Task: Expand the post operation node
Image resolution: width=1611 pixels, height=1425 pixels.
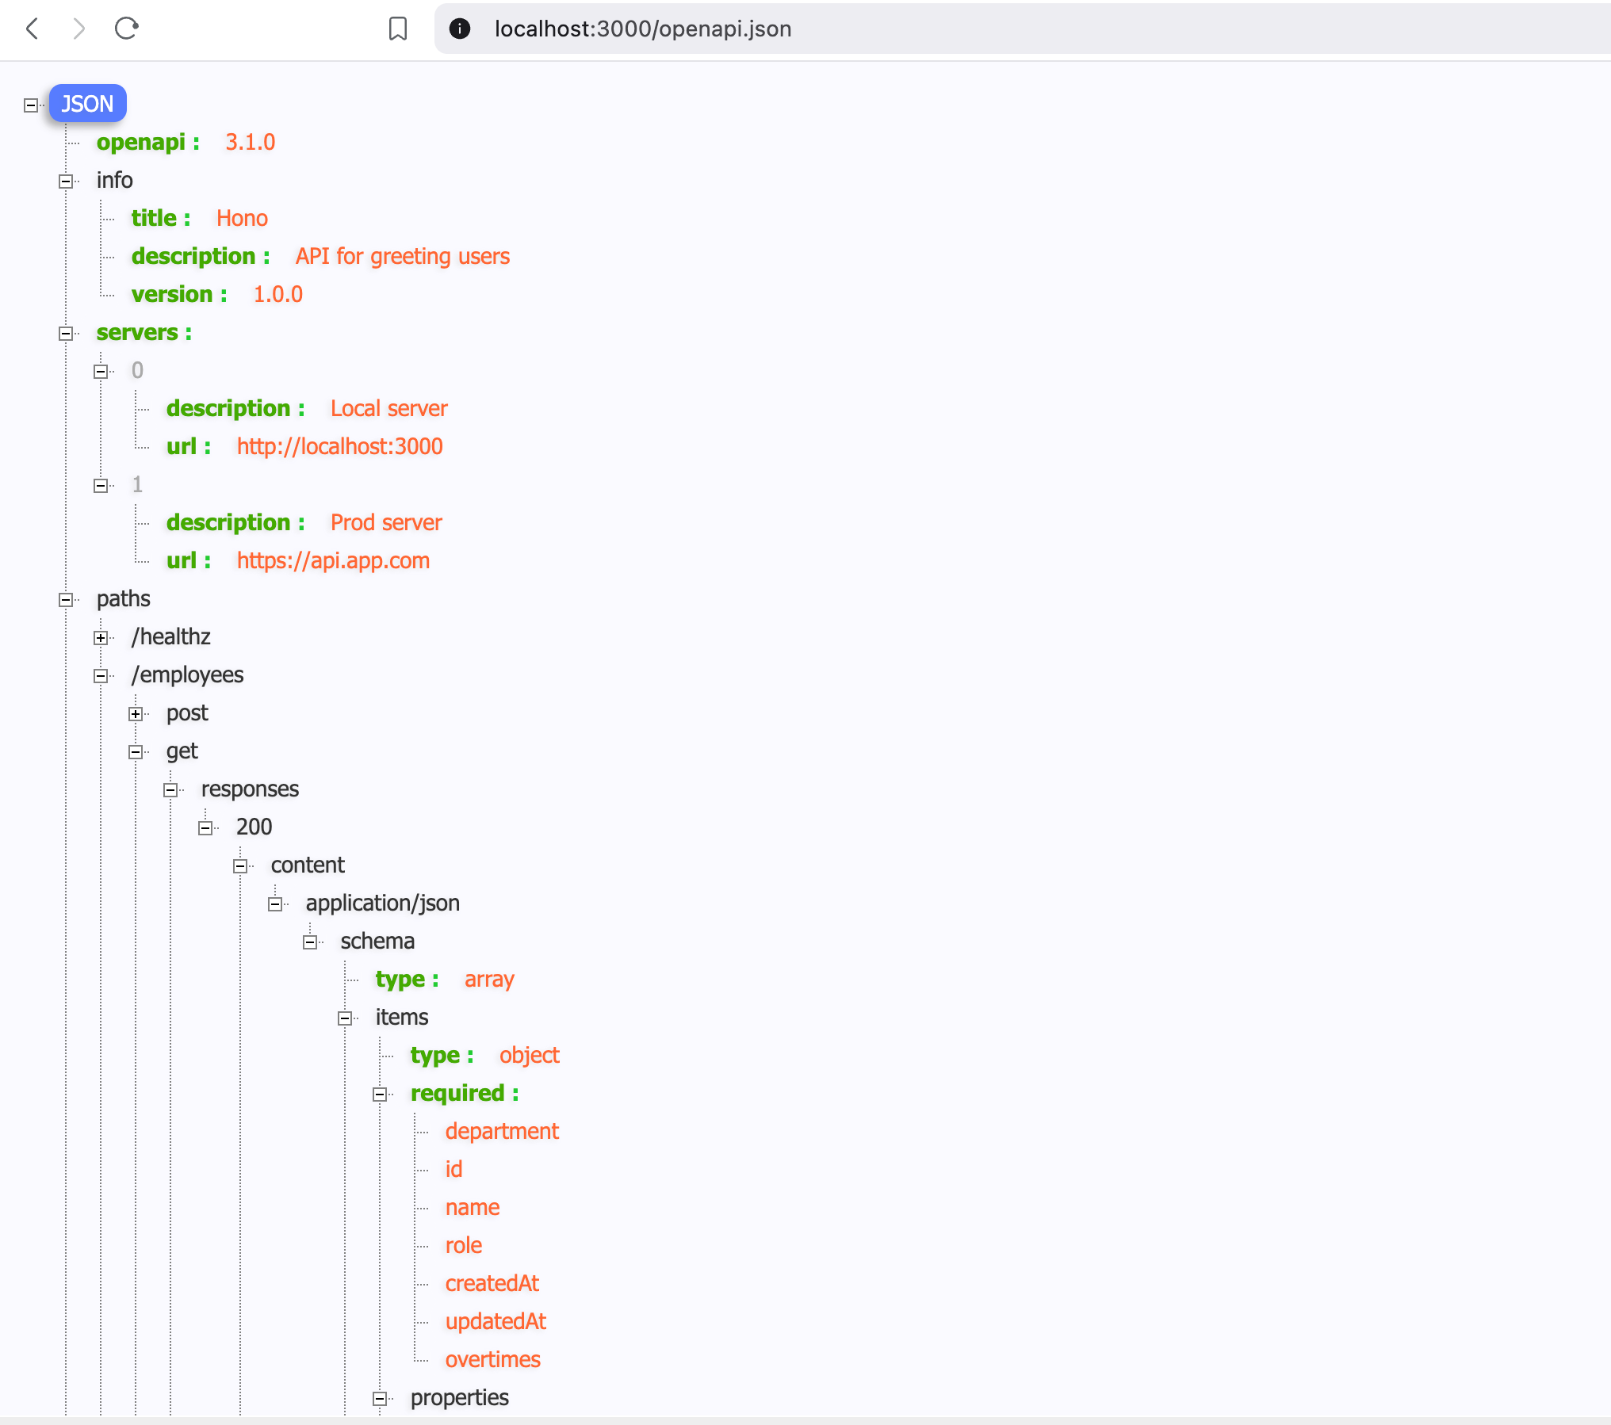Action: point(136,713)
